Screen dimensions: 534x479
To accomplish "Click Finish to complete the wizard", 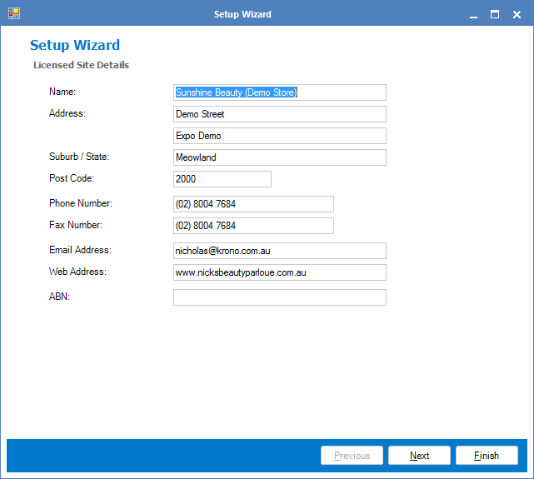I will 487,456.
